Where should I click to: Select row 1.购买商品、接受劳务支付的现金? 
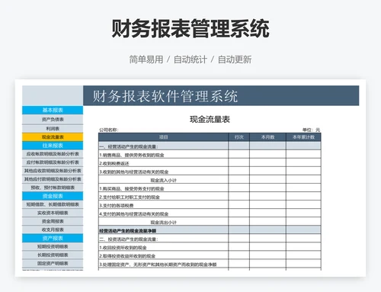(x=210, y=188)
